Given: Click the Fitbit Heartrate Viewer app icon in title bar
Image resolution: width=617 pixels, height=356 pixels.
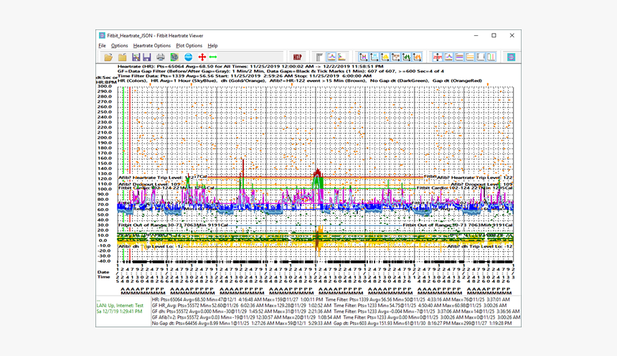Looking at the screenshot, I should point(102,35).
